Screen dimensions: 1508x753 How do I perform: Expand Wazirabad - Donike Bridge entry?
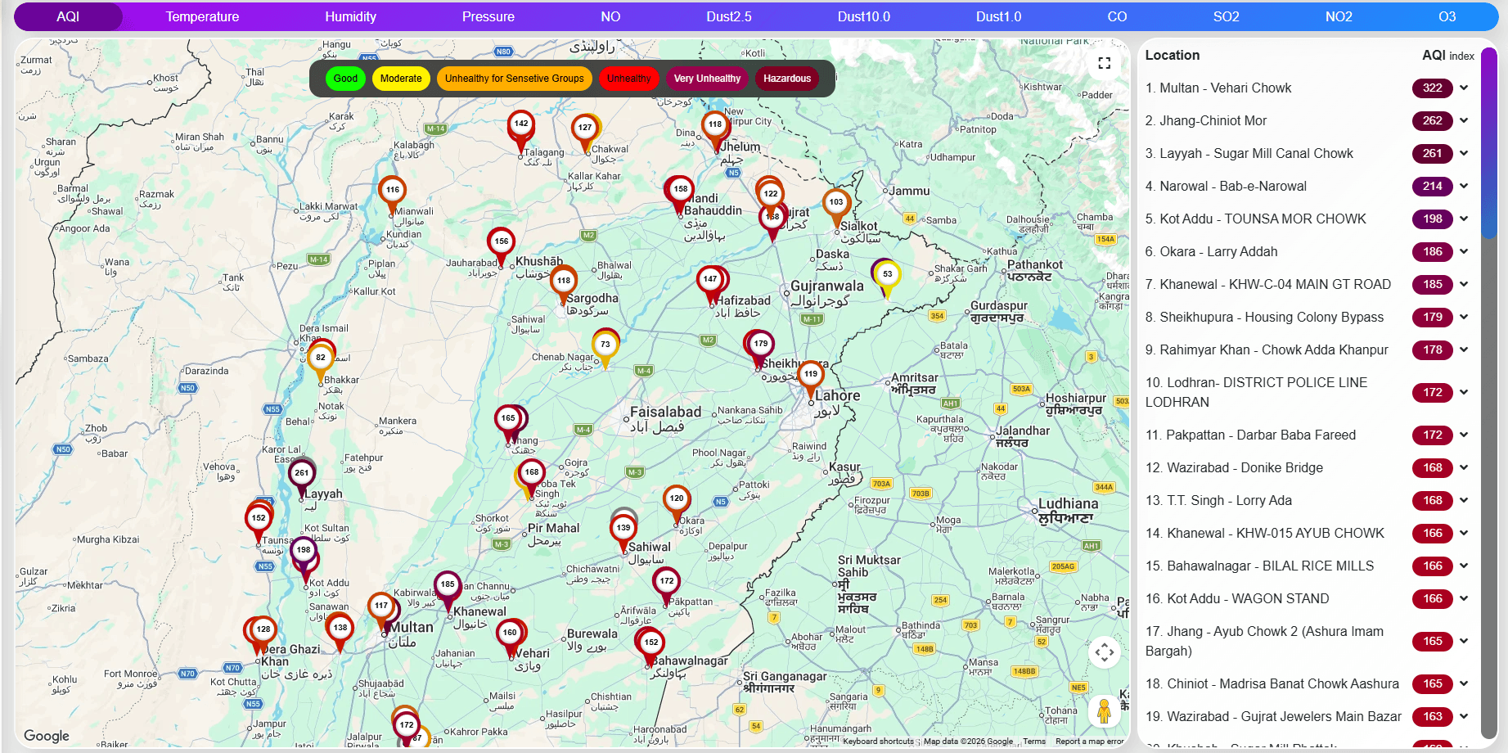[x=1464, y=467]
